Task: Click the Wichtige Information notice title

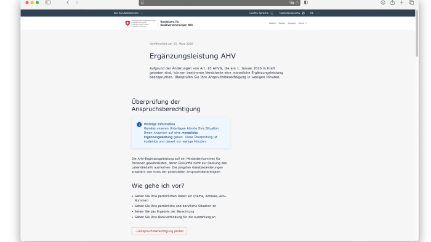Action: point(159,124)
